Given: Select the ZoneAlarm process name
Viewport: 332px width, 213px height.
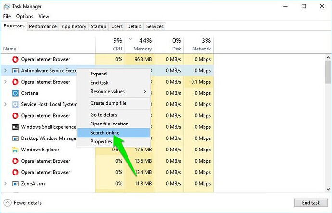Looking at the screenshot, I should click(x=33, y=183).
